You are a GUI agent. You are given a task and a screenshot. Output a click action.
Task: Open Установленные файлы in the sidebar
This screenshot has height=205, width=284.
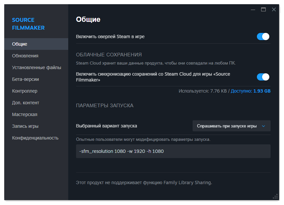click(x=36, y=67)
